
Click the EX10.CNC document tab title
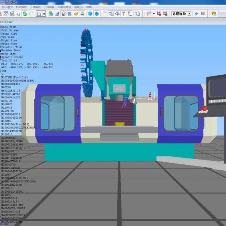[6, 22]
